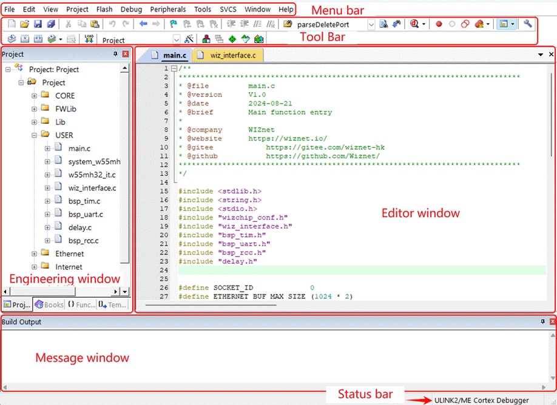
Task: Open Manage Project Items blocks icon
Action: 206,39
